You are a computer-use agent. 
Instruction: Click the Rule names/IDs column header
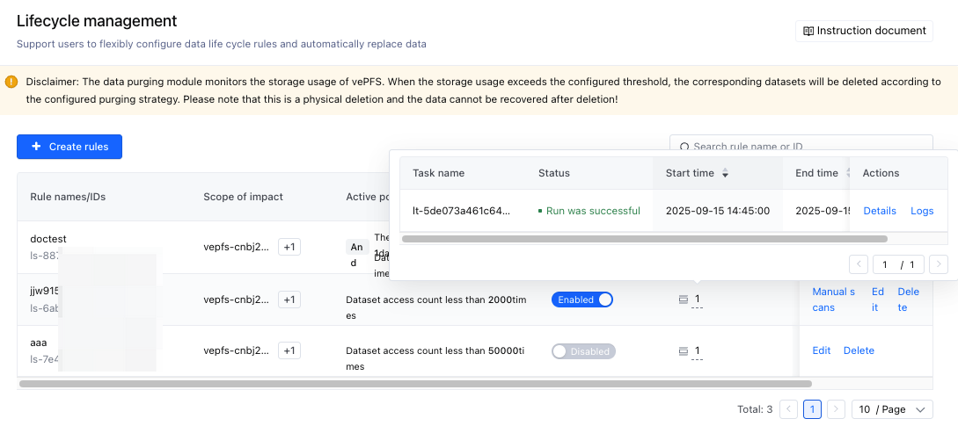click(x=68, y=197)
